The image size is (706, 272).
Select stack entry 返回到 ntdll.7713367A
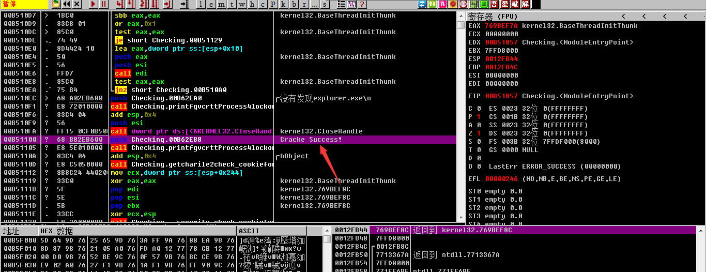(456, 255)
